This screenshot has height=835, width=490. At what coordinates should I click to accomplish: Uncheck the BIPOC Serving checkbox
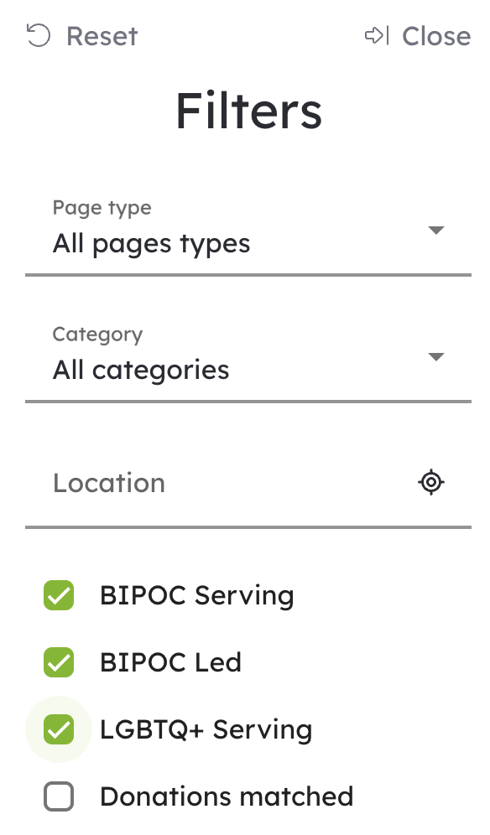59,595
